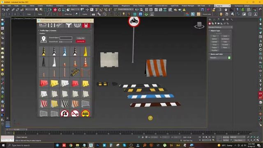
Task: Click the map pin placement icon
Action: 44,39
